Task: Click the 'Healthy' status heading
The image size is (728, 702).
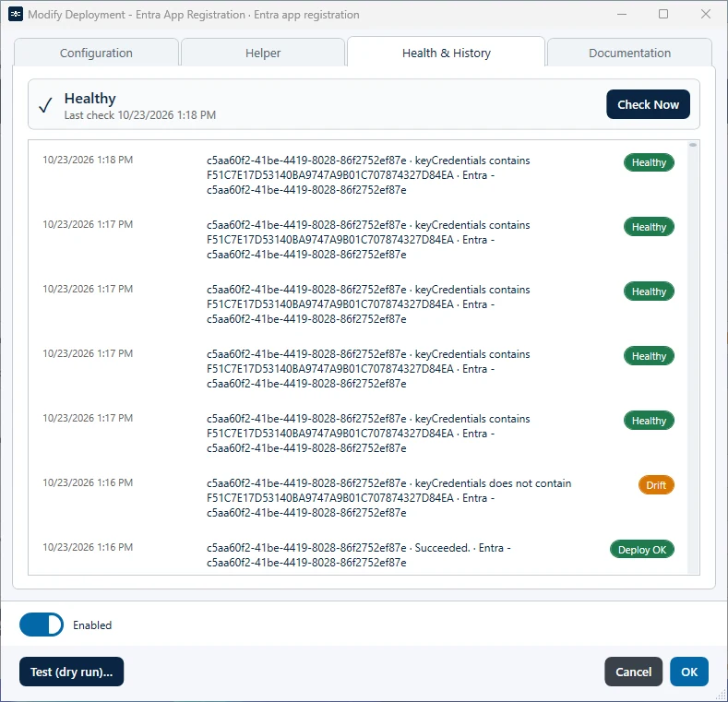Action: click(90, 99)
